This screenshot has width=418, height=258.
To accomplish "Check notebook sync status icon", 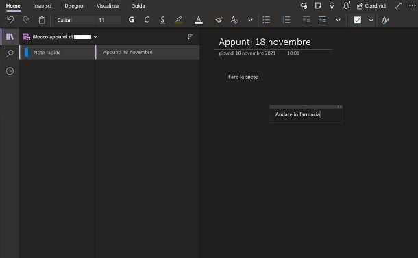I will pos(304,5).
